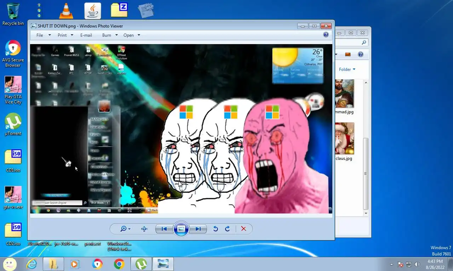This screenshot has width=453, height=271.
Task: Launch Internet Explorer from the taskbar
Action: pyautogui.click(x=32, y=264)
